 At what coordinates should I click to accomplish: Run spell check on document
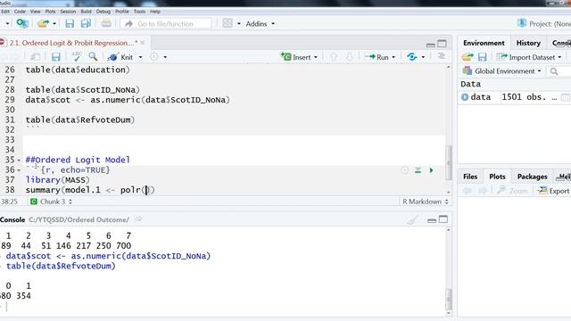[77, 57]
